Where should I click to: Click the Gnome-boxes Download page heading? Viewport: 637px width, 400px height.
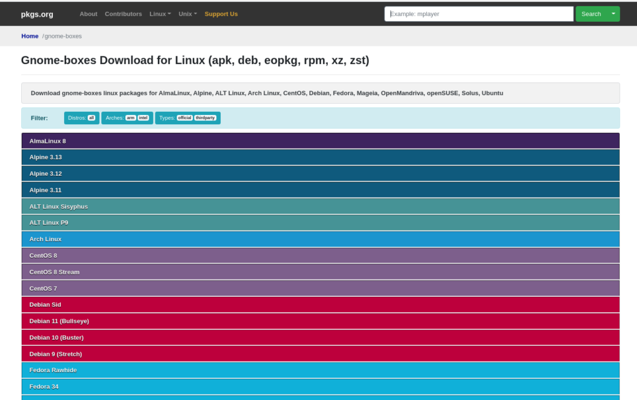pyautogui.click(x=195, y=60)
